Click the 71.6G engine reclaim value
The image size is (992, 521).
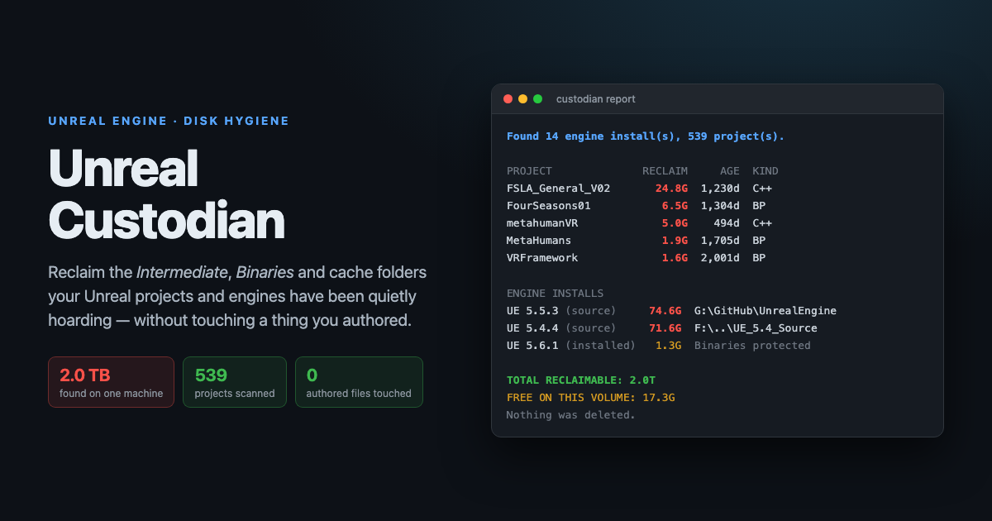point(665,328)
